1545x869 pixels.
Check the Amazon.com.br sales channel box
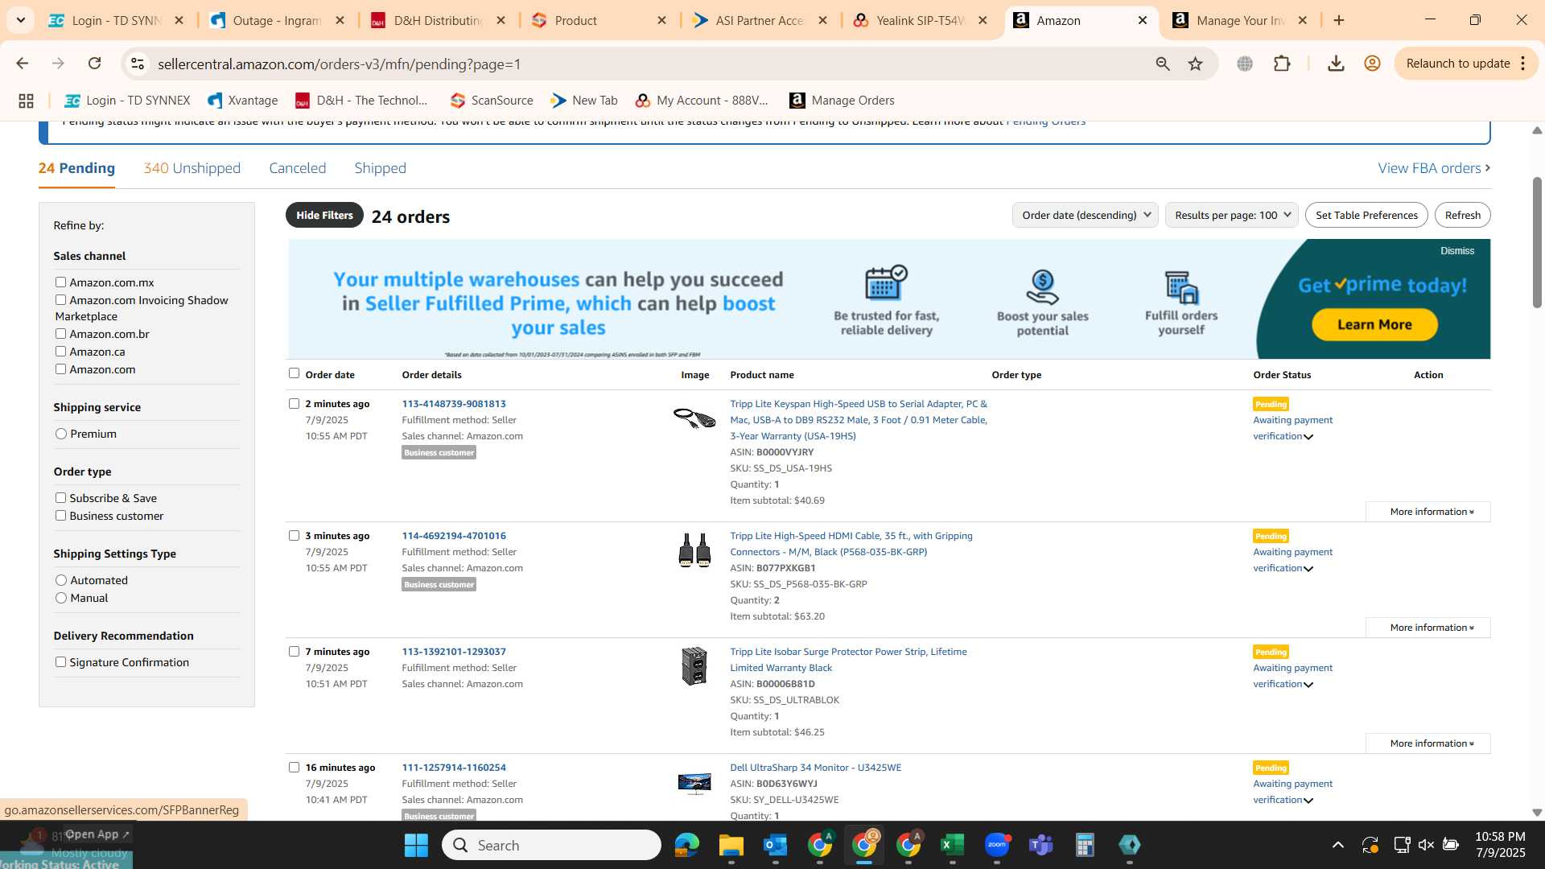point(60,334)
